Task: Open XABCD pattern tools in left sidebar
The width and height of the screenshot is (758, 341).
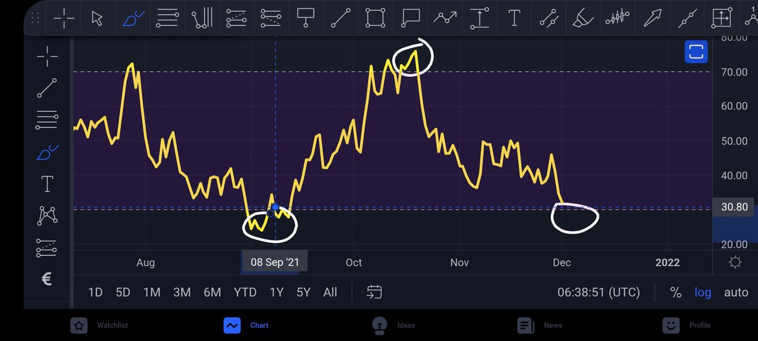Action: tap(47, 216)
